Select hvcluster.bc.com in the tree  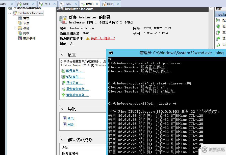[31, 13]
